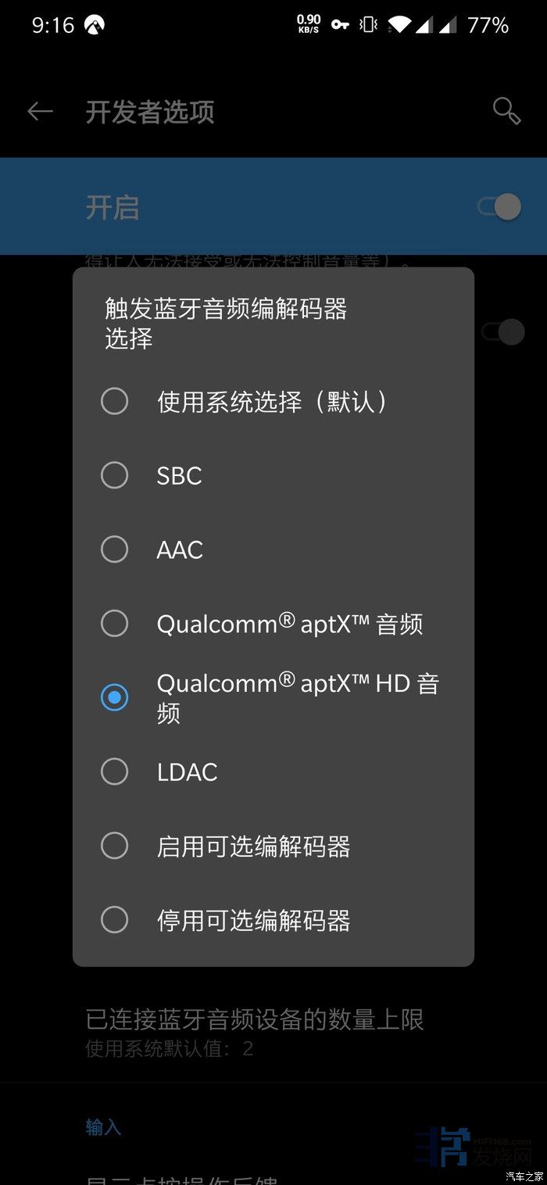Select Qualcomm aptX HD 音频 radio button
The image size is (547, 1185).
[x=115, y=697]
